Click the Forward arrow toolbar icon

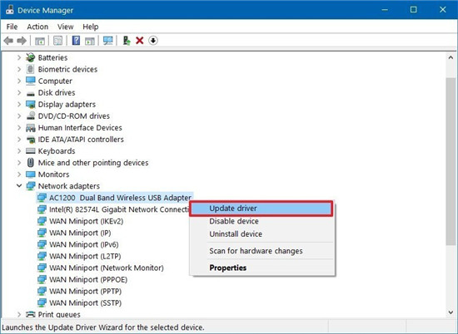tap(22, 41)
